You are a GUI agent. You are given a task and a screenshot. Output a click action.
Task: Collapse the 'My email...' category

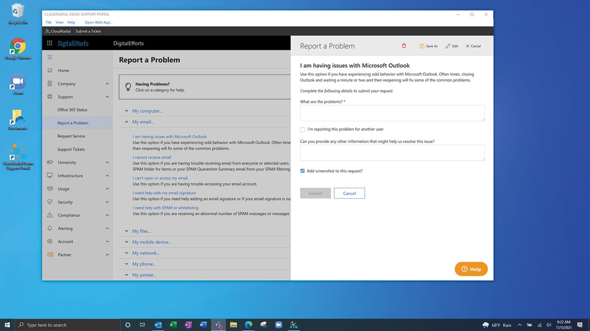click(x=143, y=122)
